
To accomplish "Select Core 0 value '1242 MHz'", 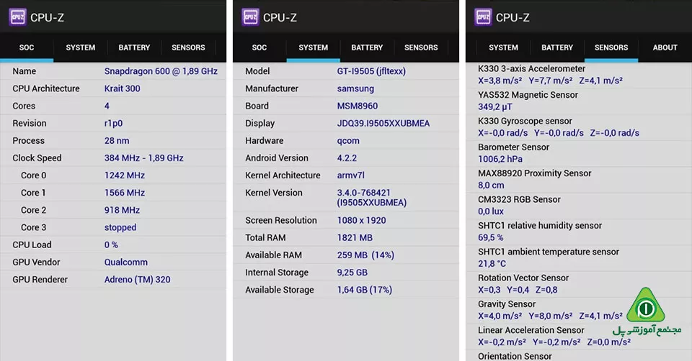I will point(125,175).
